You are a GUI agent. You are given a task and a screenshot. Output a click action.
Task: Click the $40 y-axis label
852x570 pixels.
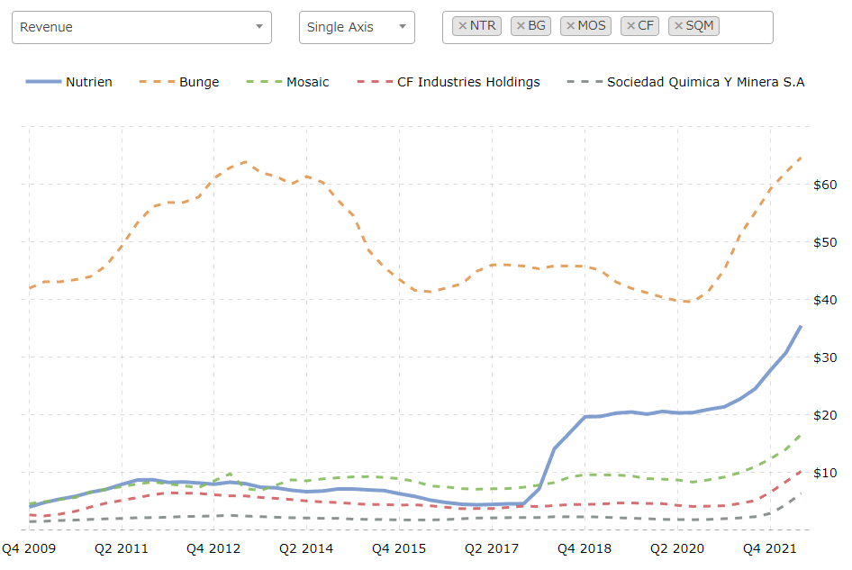tap(825, 300)
